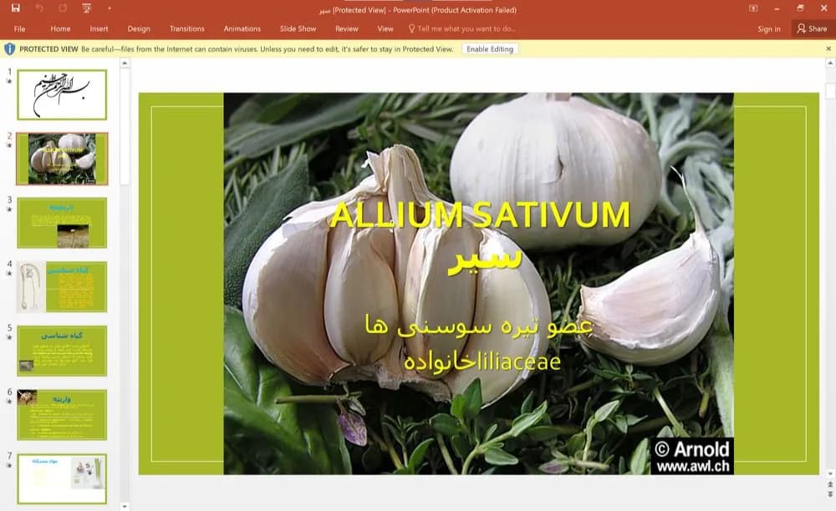Click the PROTECTED VIEW label text
Image resolution: width=836 pixels, height=511 pixels.
[48, 49]
